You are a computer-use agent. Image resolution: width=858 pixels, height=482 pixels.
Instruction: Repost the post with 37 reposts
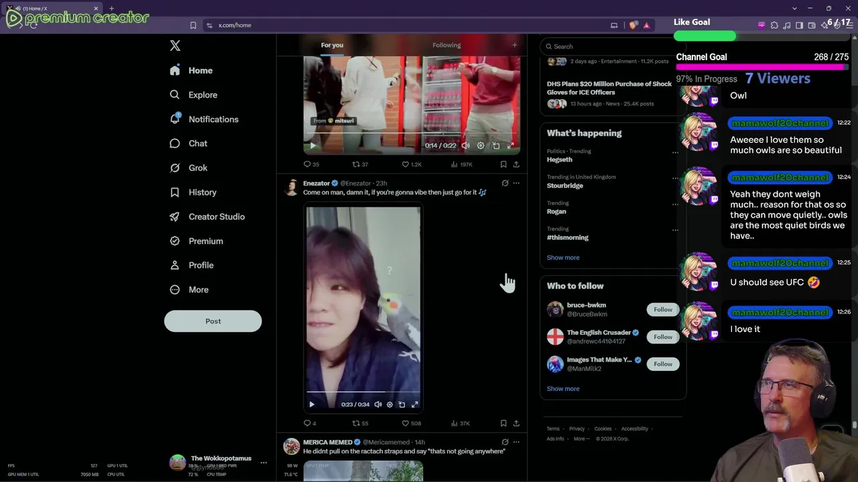point(361,164)
